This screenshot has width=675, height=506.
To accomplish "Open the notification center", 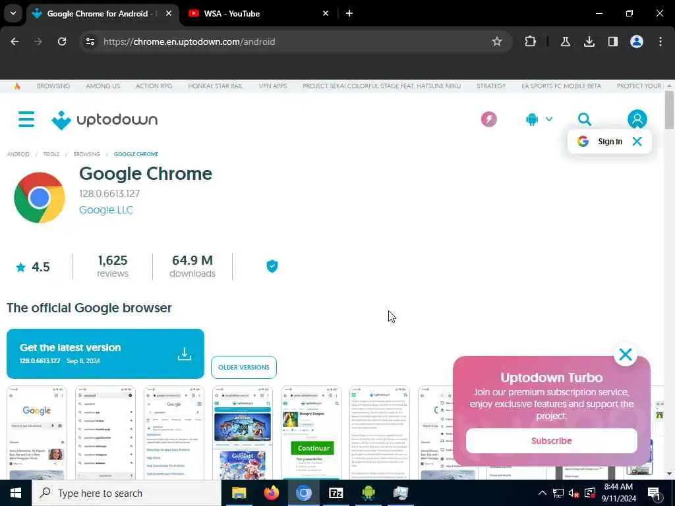I will 654,493.
